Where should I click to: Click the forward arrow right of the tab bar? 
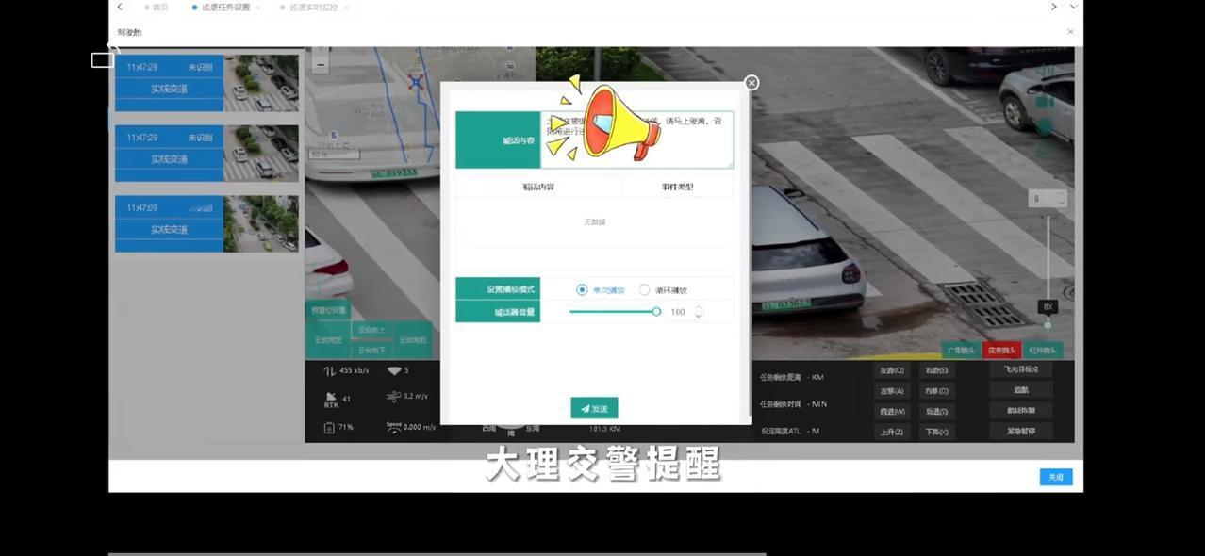tap(1053, 7)
